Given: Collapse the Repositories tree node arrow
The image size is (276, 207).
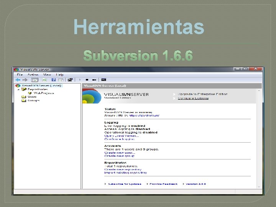Looking at the screenshot, I should click(x=18, y=89).
